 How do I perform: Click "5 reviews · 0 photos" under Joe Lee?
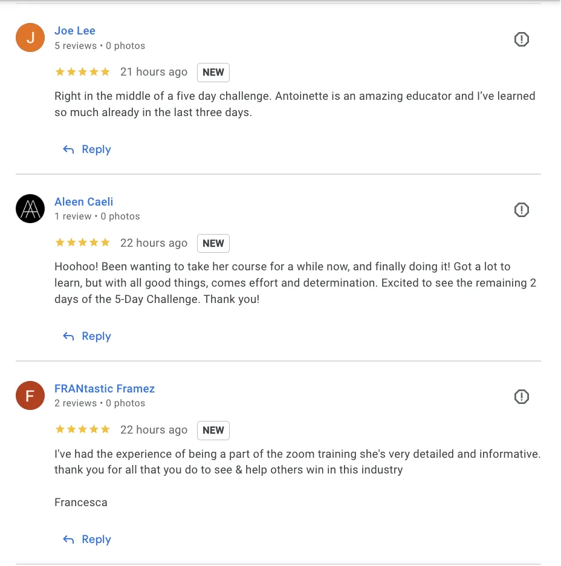(100, 46)
